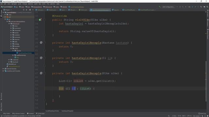Click the run anything icon beside search
This screenshot has height=117, width=209.
204,7
